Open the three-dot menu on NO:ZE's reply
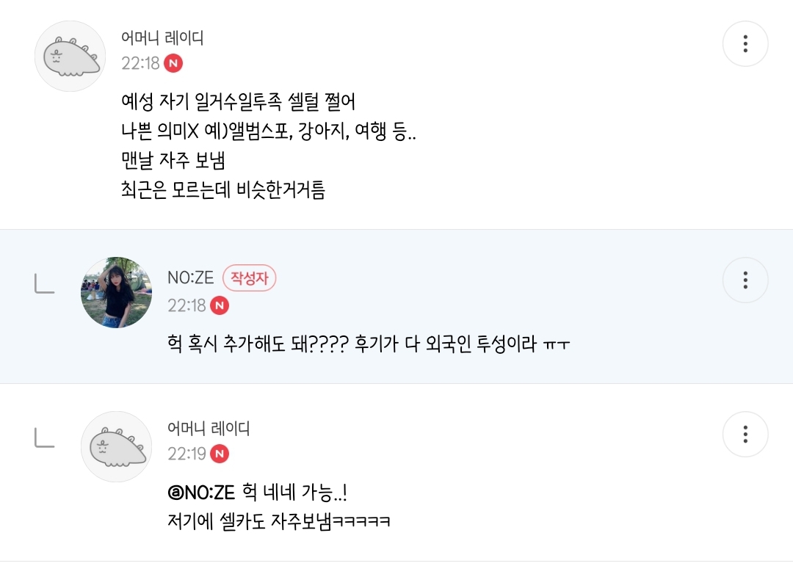 pyautogui.click(x=745, y=280)
